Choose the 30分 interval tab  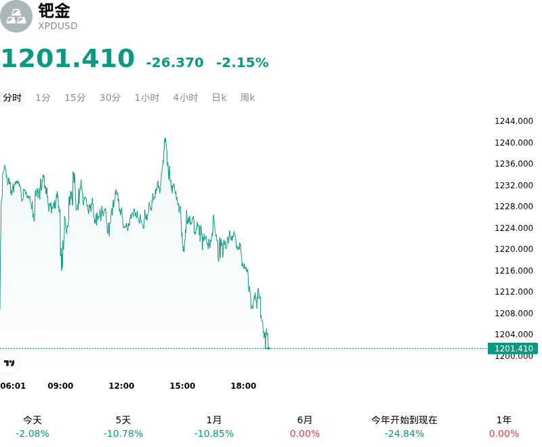(110, 98)
